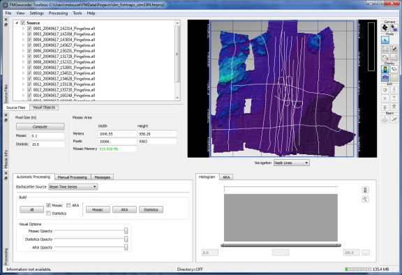Open the Navigation Nadir Lines dropdown

[x=292, y=163]
